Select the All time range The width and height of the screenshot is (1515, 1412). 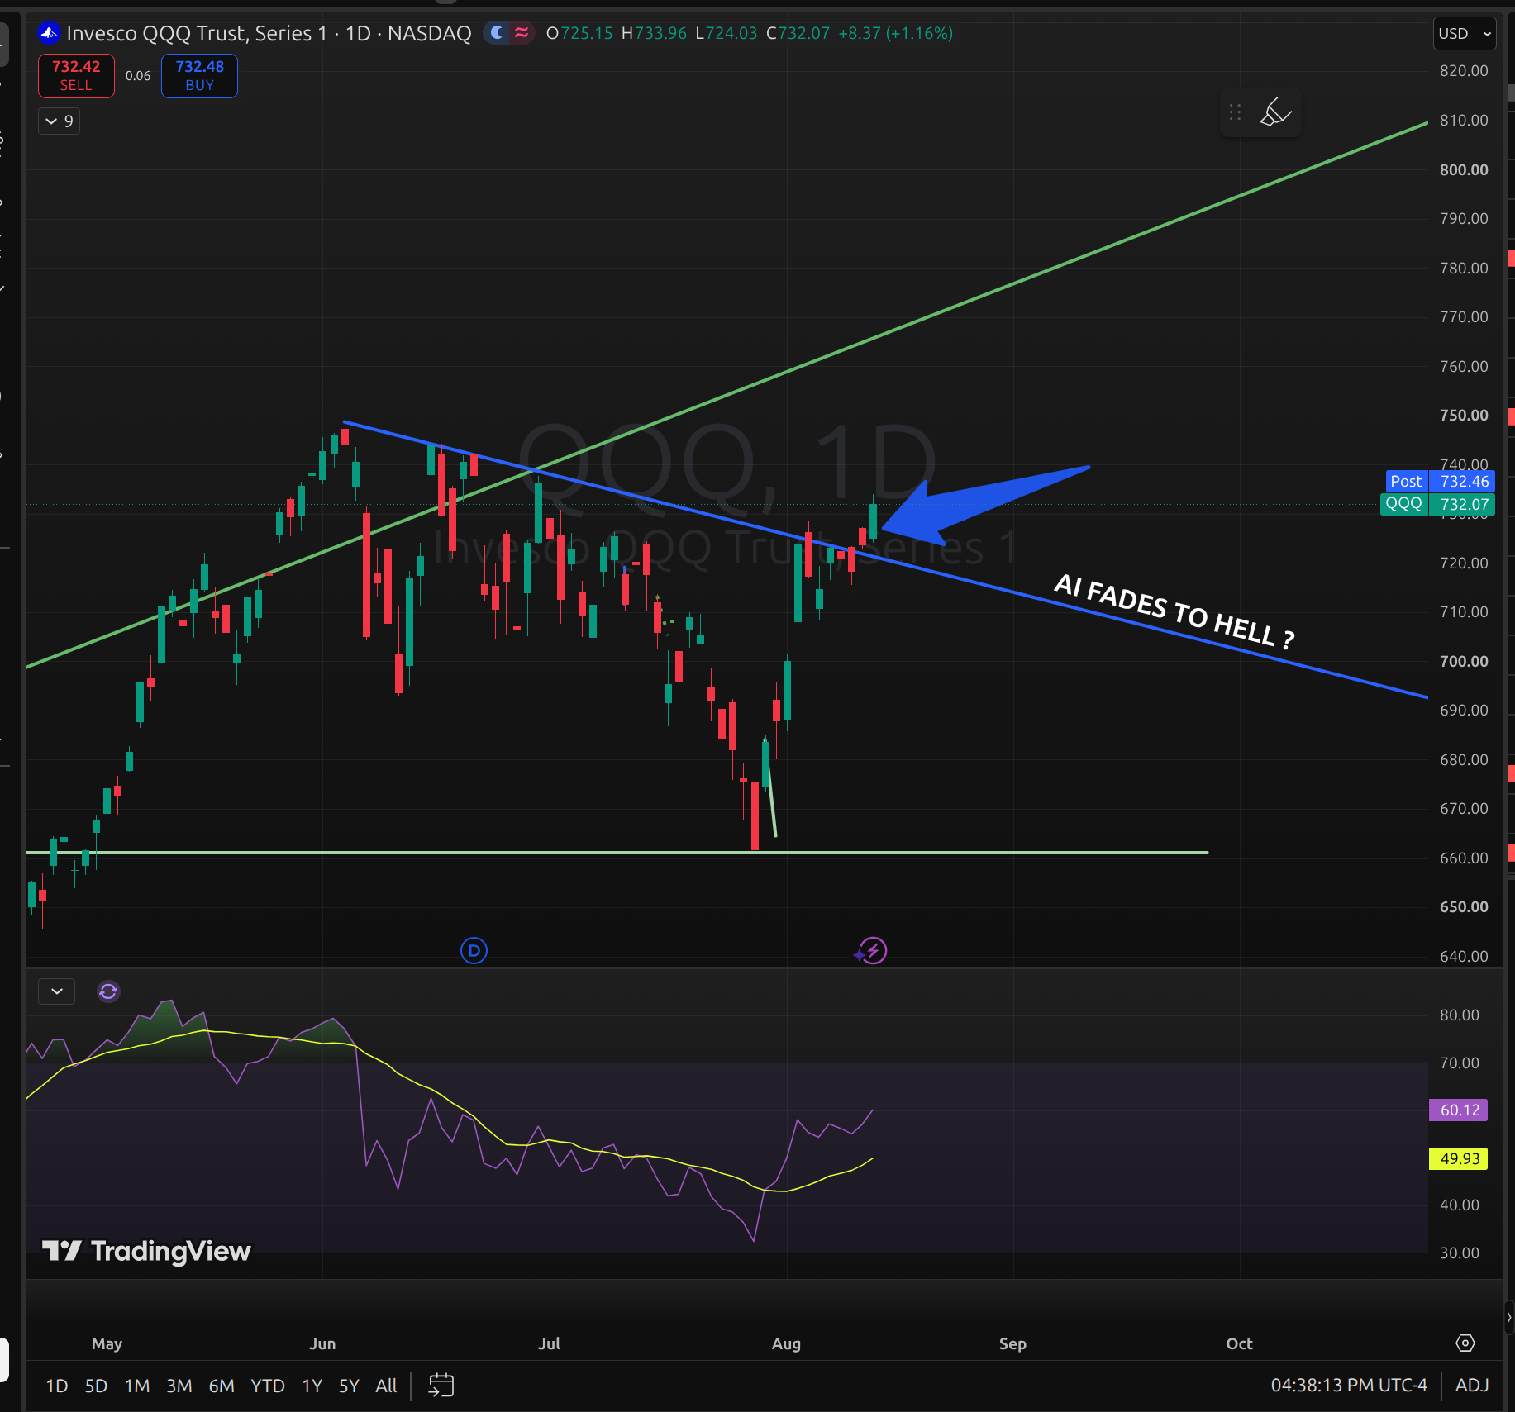click(386, 1386)
